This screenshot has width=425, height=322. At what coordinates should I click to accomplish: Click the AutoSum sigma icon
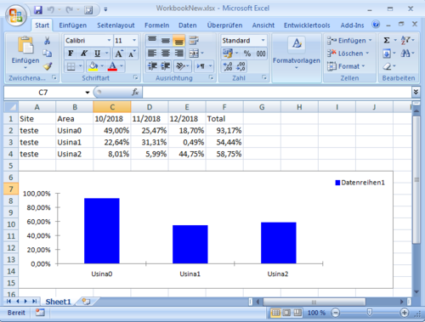(387, 40)
